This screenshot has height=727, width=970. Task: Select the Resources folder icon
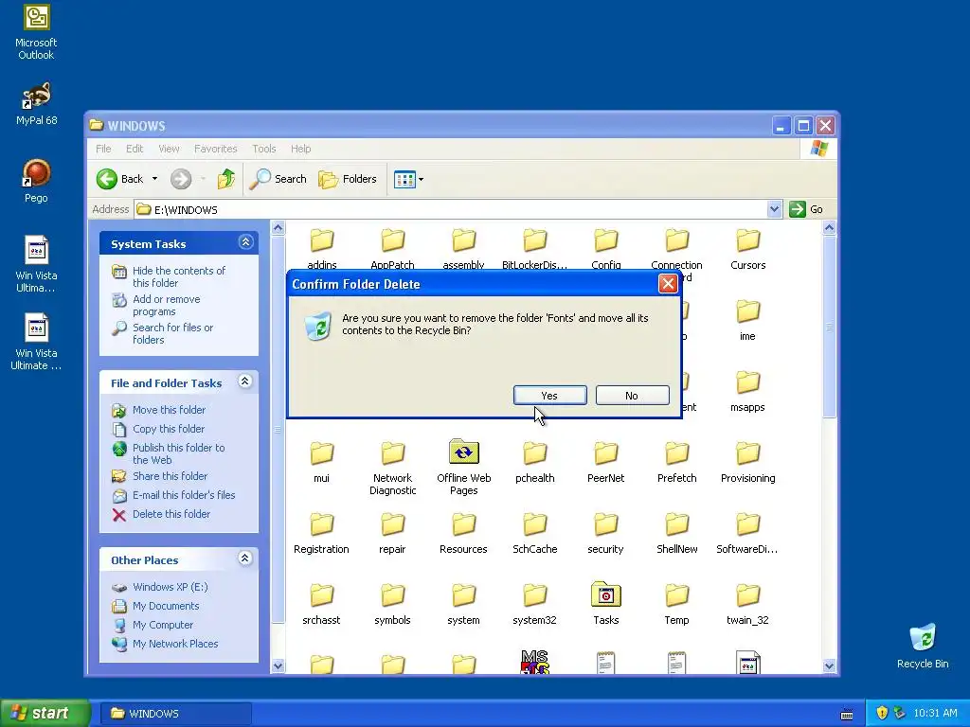(464, 524)
